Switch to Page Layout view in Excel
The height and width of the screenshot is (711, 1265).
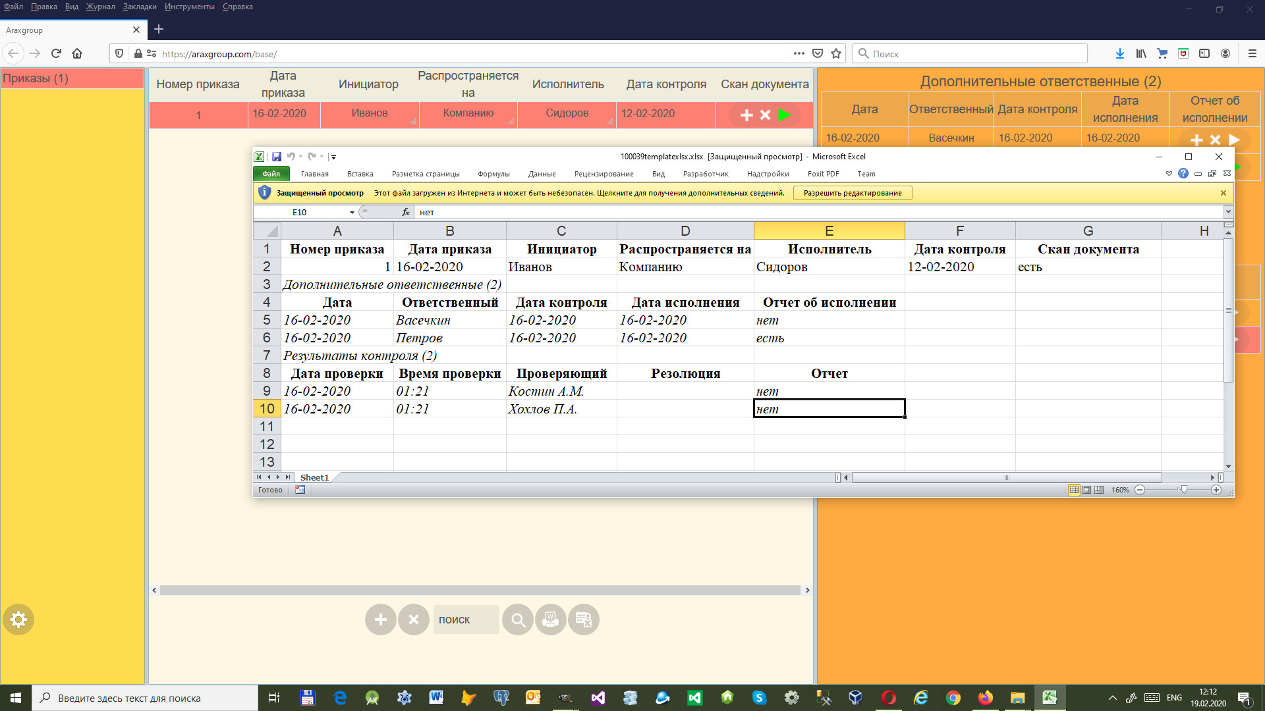1086,490
